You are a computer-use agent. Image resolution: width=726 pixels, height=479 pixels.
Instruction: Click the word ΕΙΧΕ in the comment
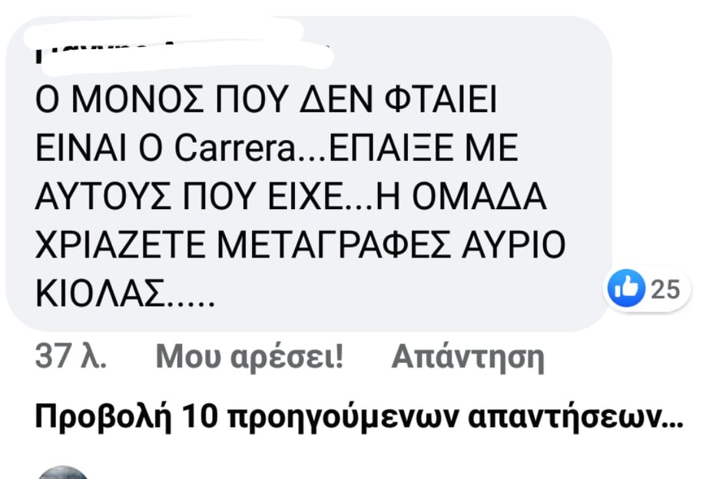tap(305, 197)
